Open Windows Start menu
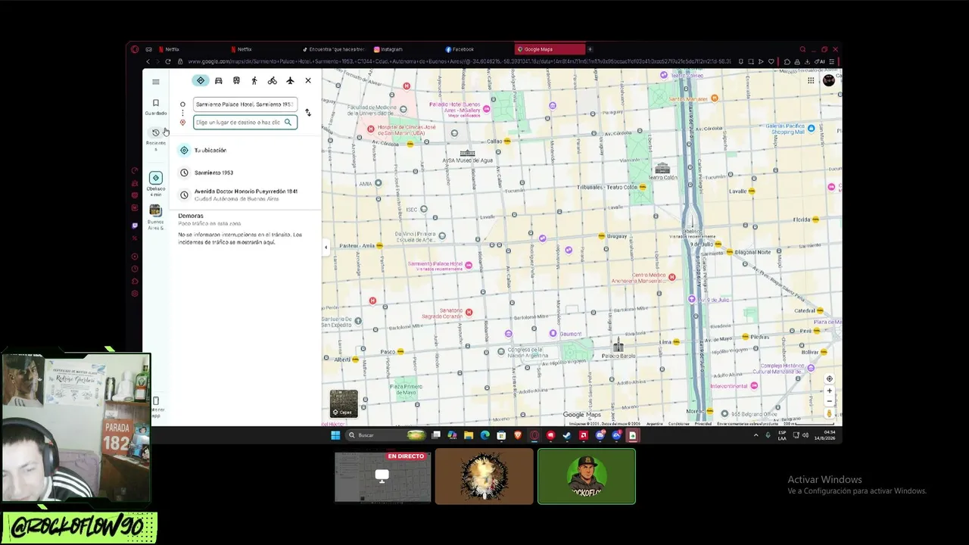 click(335, 435)
